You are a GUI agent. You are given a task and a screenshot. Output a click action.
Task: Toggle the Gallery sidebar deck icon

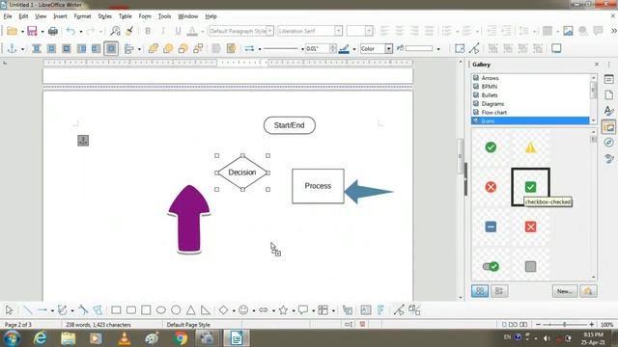[x=609, y=127]
